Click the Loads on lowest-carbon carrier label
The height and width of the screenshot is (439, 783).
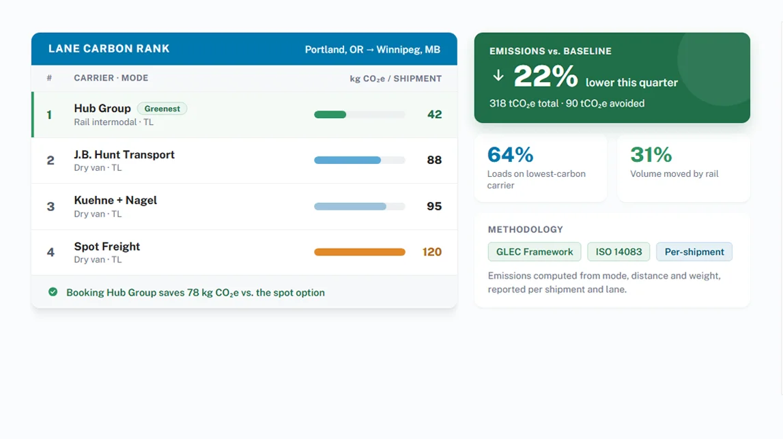tap(537, 180)
